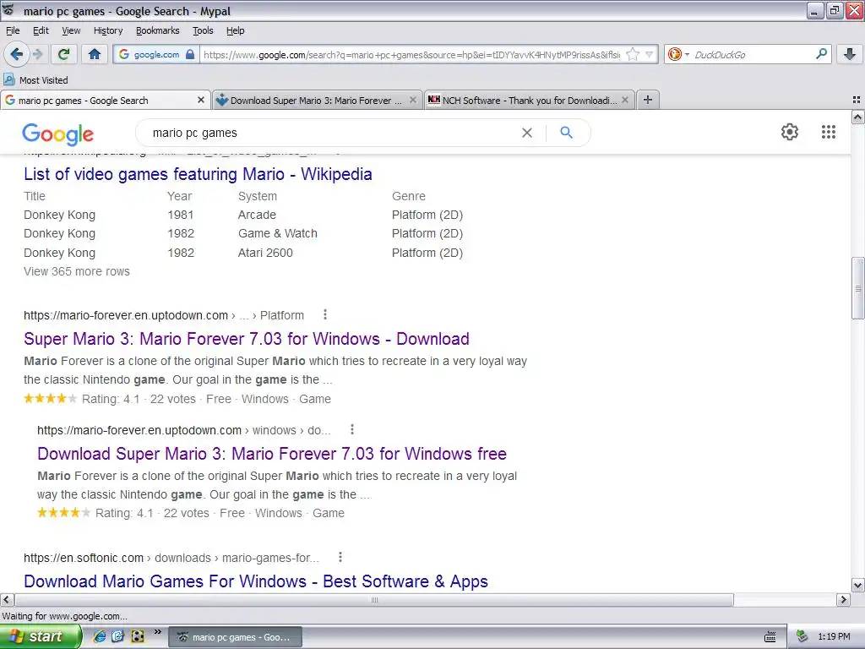Click in the 'mario pc games' search field
Image resolution: width=865 pixels, height=649 pixels.
click(331, 133)
